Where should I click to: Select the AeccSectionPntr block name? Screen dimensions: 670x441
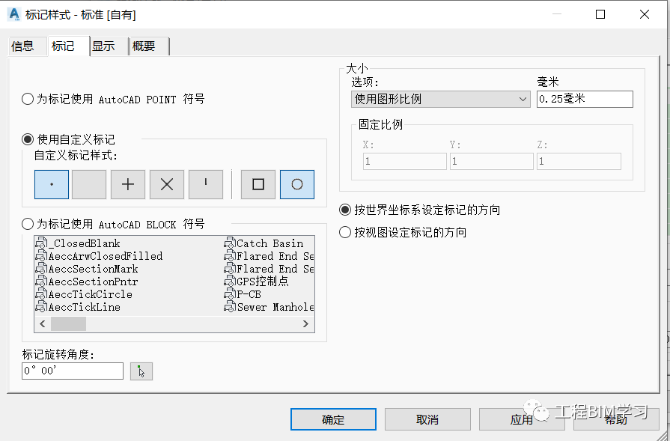[x=93, y=282]
